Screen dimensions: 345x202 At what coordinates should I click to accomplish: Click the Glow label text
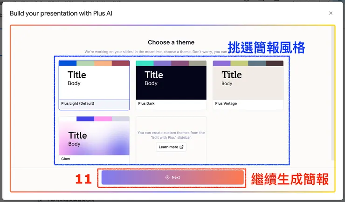point(66,159)
